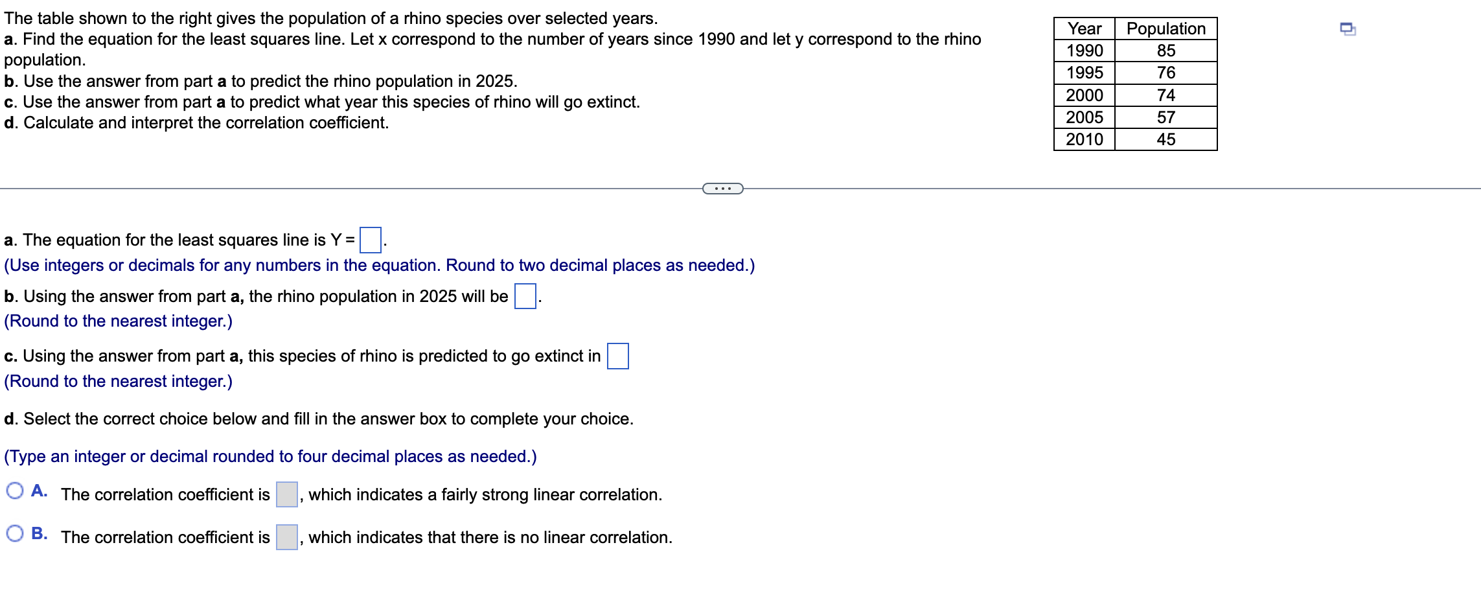Click the bold letter A choice label
Viewport: 1481px width, 591px height.
coord(39,491)
